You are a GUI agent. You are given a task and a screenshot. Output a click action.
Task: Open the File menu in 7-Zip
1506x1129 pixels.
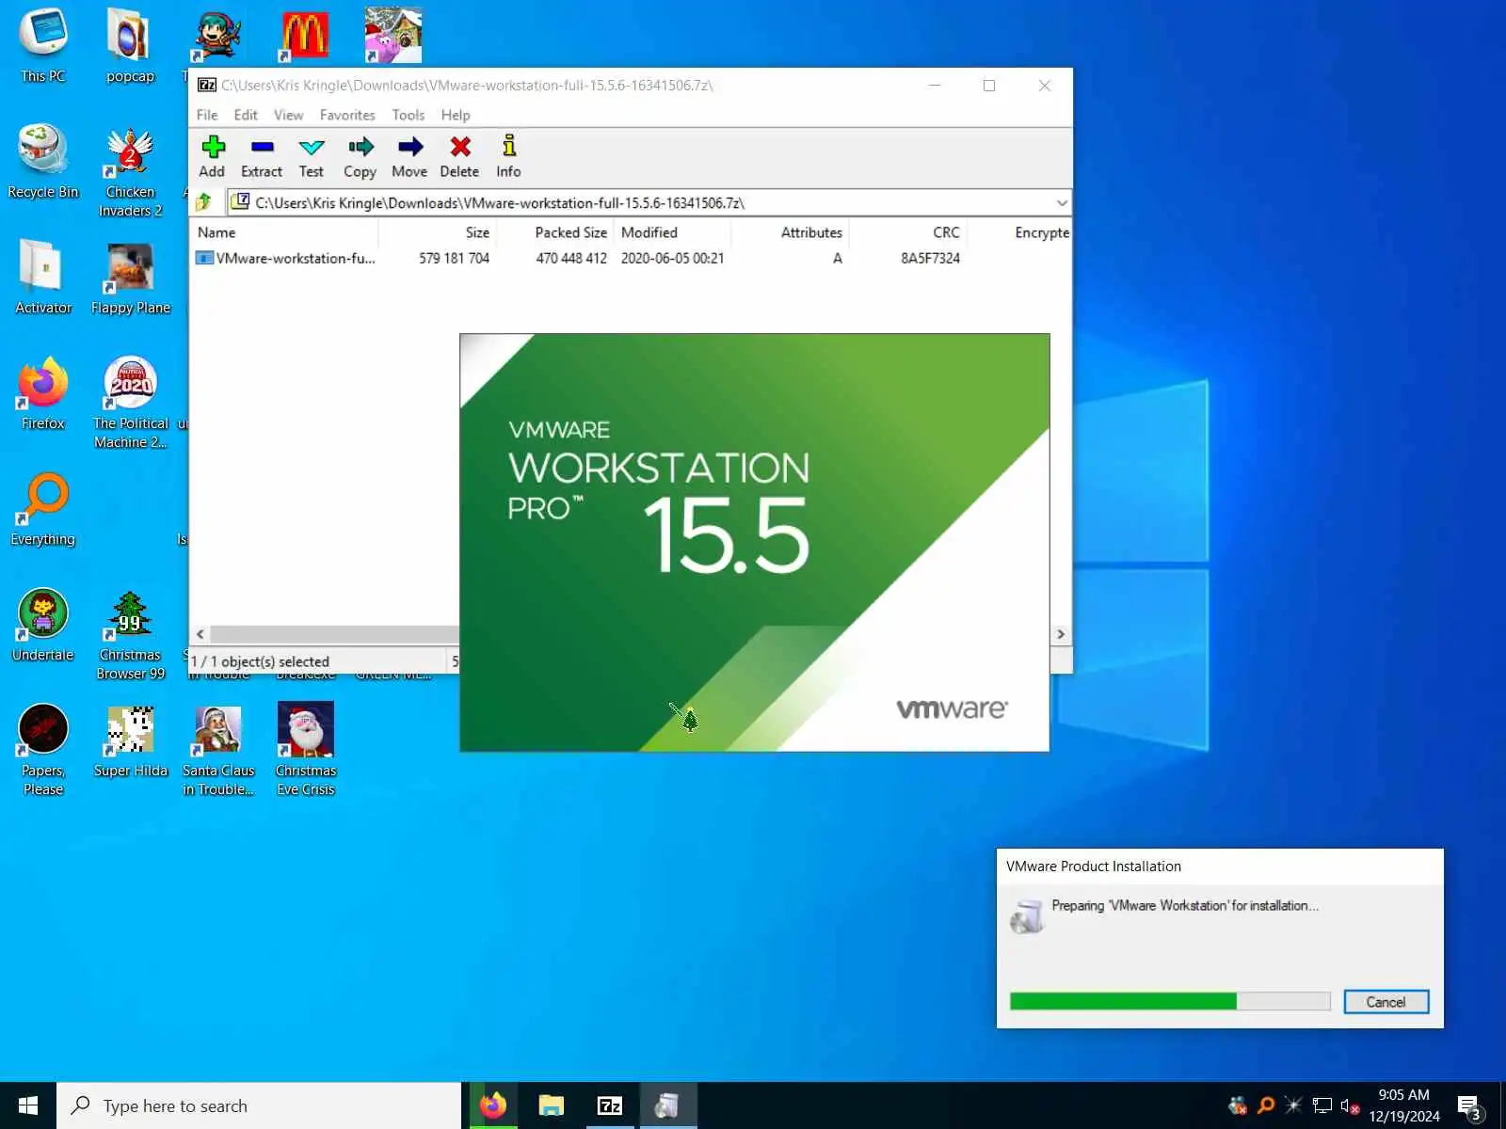[x=207, y=115]
